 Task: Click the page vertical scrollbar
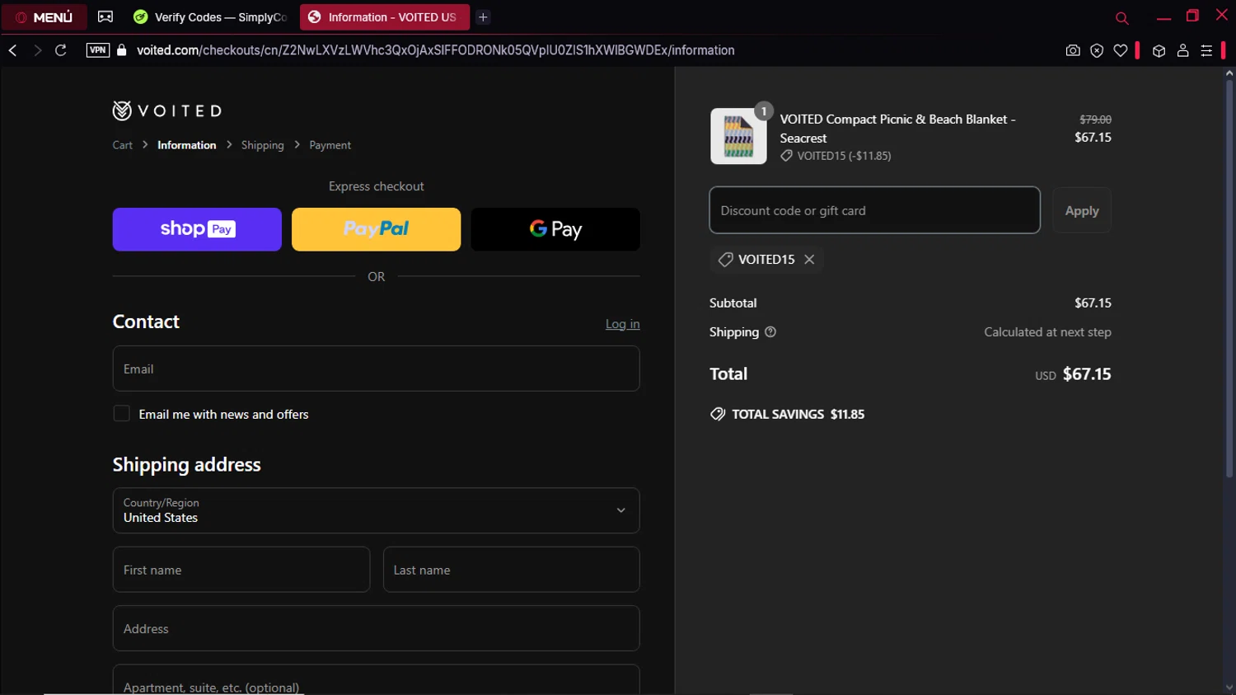coord(1229,278)
